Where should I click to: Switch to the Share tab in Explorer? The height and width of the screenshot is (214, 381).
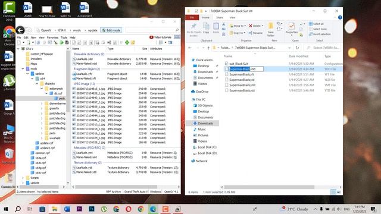[x=220, y=17]
